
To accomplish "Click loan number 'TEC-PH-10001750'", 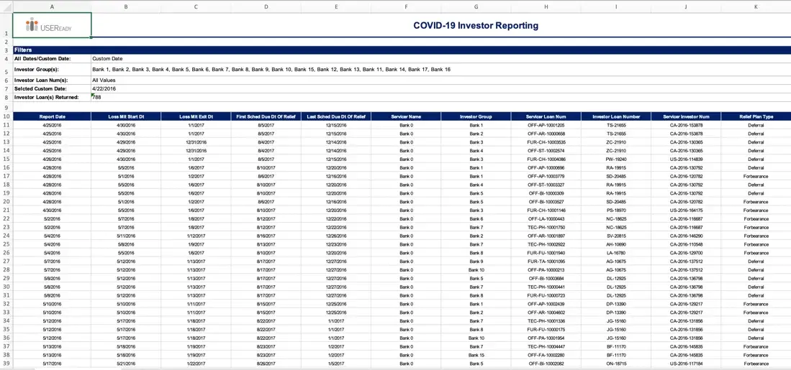I will click(546, 227).
